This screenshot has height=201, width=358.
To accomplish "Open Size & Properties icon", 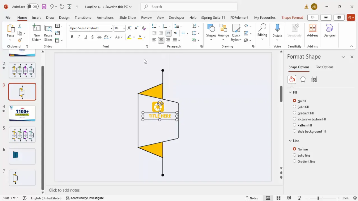I will click(314, 80).
